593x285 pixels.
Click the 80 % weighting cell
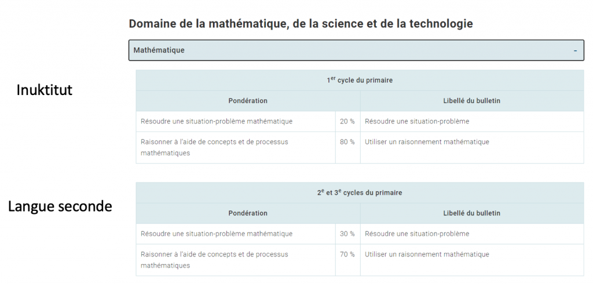pyautogui.click(x=347, y=142)
